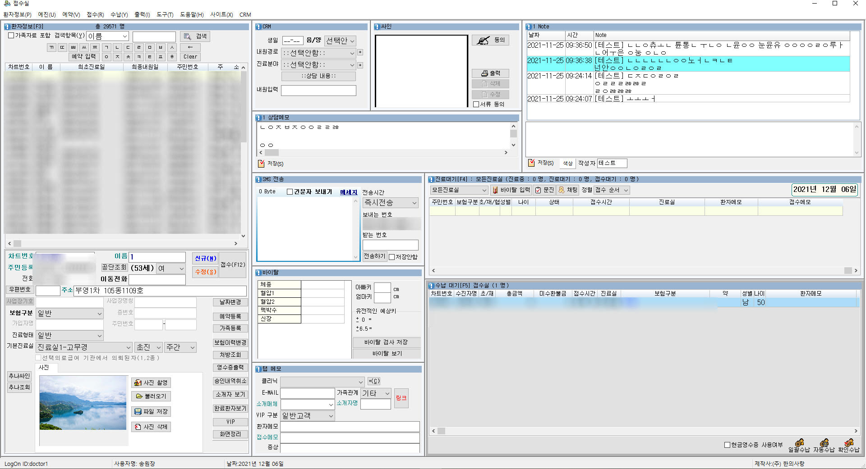This screenshot has height=469, width=866.
Task: Enable the 가족자료 포함 checkbox
Action: pyautogui.click(x=11, y=36)
